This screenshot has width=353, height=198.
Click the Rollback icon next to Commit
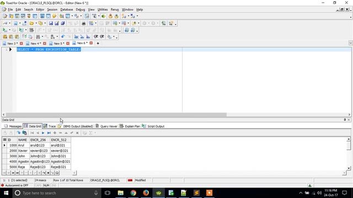pos(116,16)
